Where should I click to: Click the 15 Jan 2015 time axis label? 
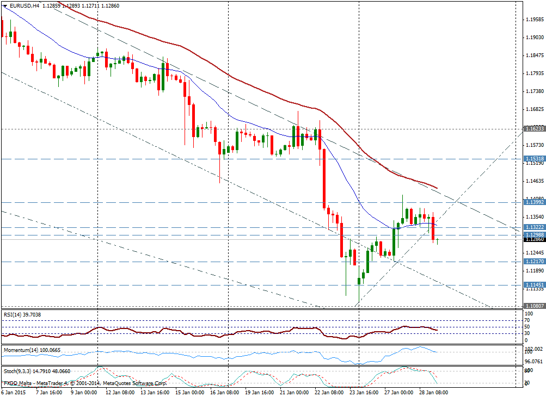[188, 392]
